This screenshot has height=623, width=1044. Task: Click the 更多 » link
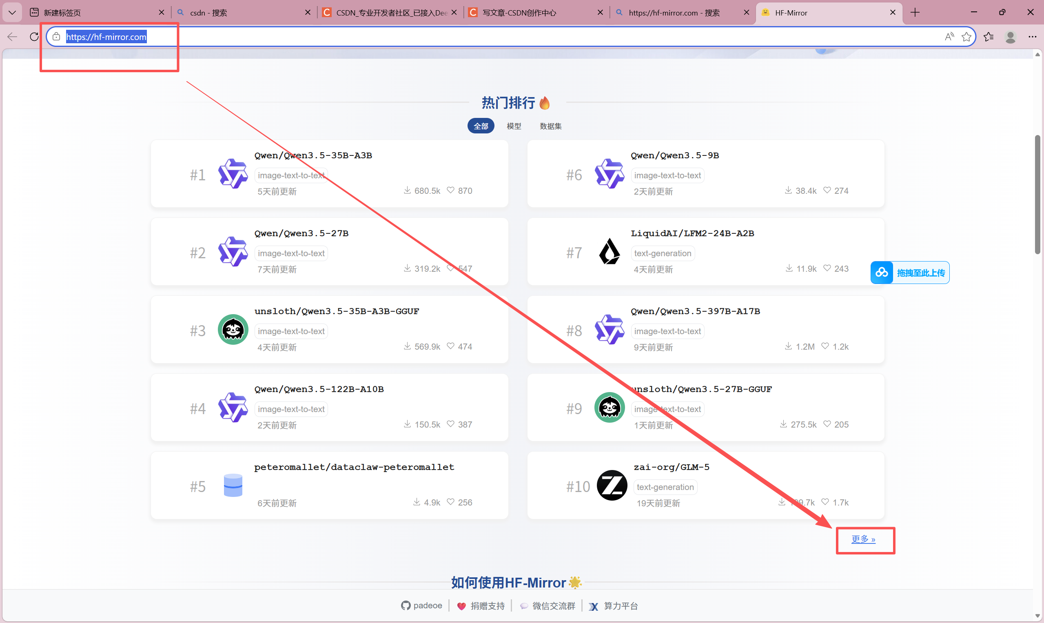pyautogui.click(x=863, y=539)
